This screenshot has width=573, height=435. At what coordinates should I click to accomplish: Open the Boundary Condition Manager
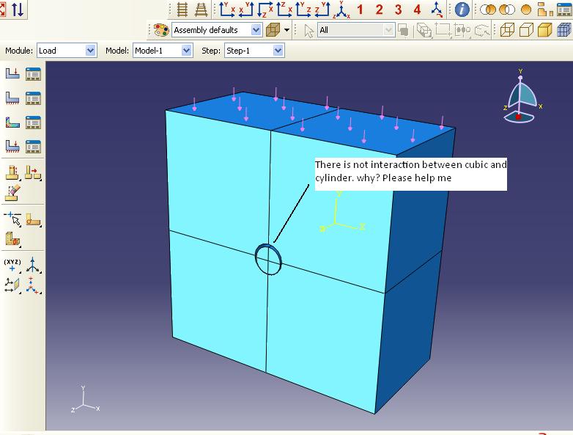[x=33, y=98]
